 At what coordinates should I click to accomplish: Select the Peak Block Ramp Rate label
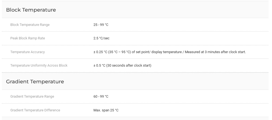(28, 38)
